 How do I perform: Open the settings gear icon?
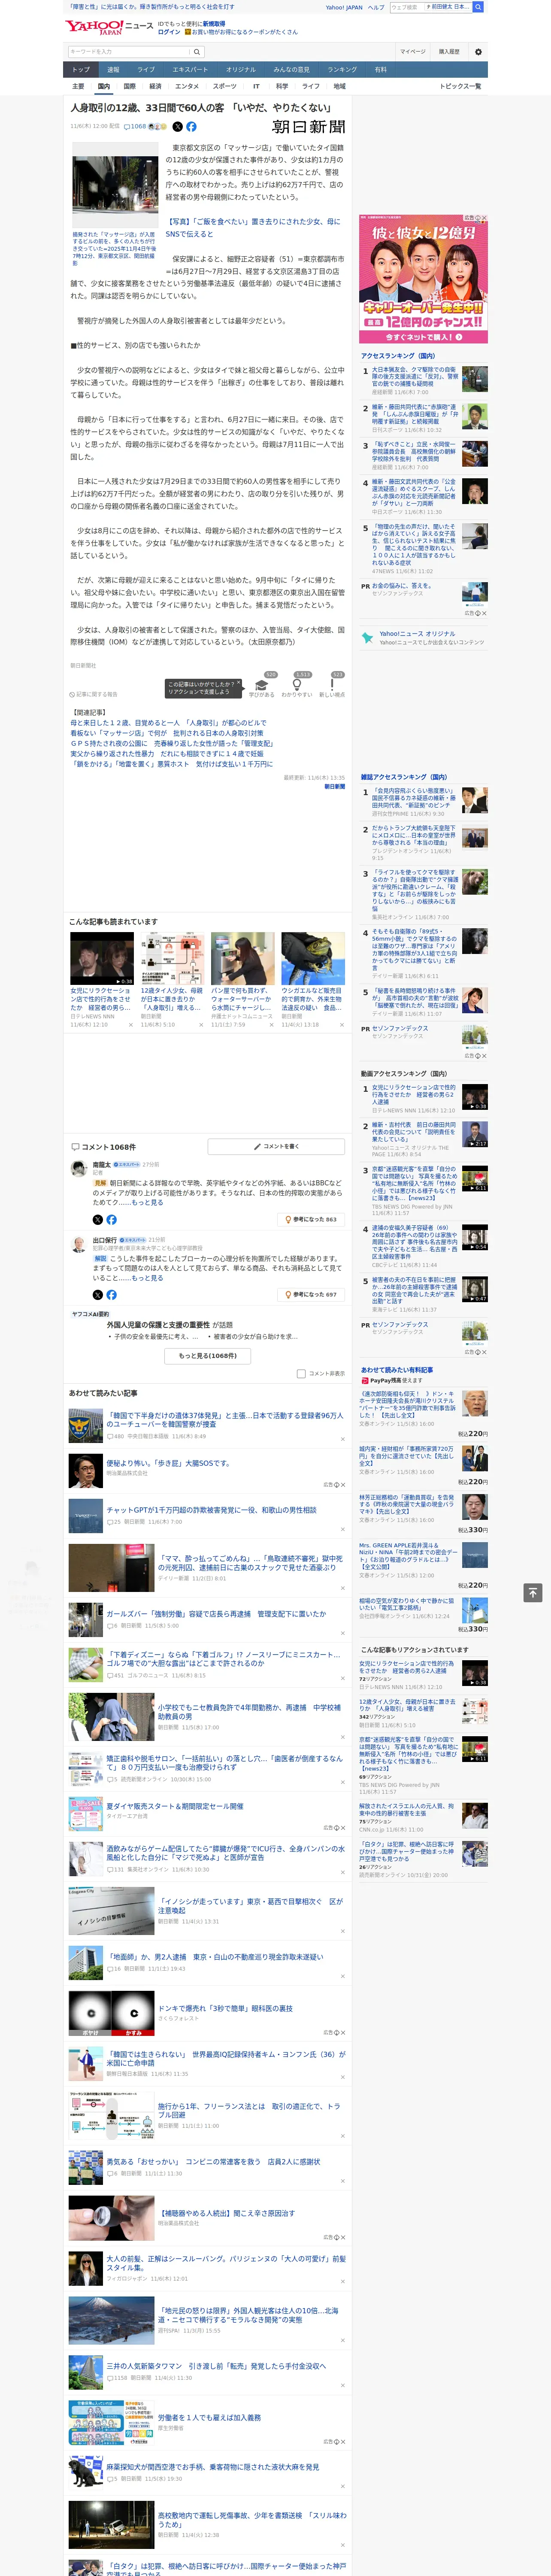coord(478,52)
